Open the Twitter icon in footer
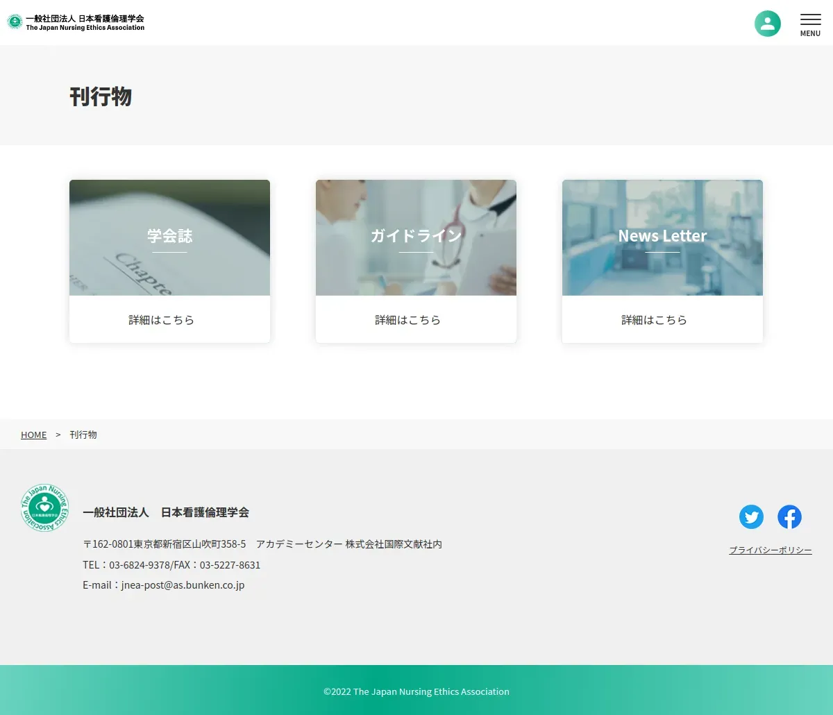This screenshot has width=833, height=715. click(x=751, y=516)
